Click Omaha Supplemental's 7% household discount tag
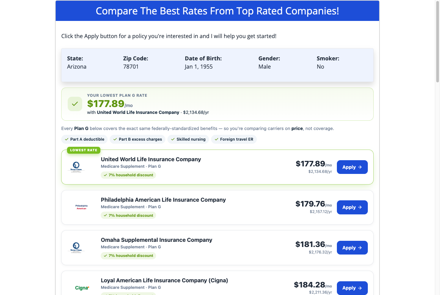The height and width of the screenshot is (295, 440). (x=128, y=256)
